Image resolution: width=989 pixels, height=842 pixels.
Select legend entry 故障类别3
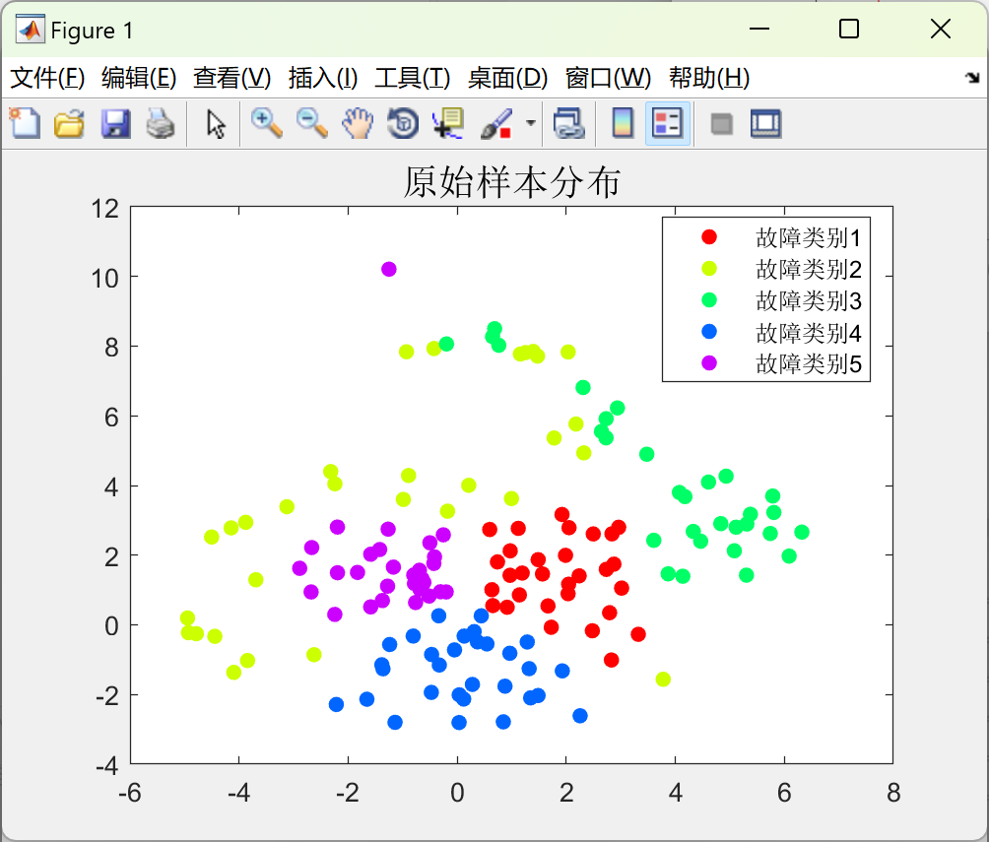[x=809, y=300]
